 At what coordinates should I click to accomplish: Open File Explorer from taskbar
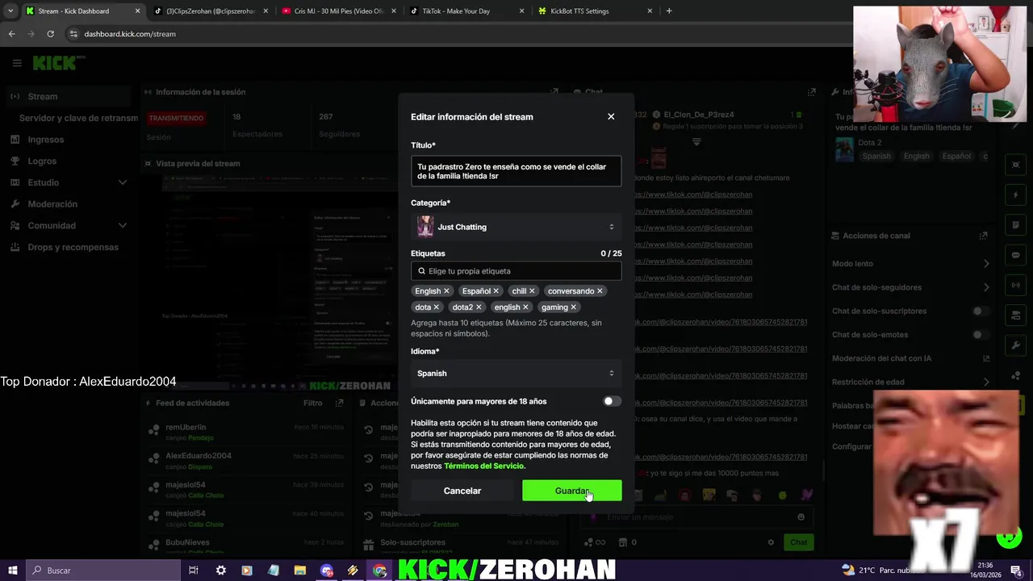(x=299, y=571)
